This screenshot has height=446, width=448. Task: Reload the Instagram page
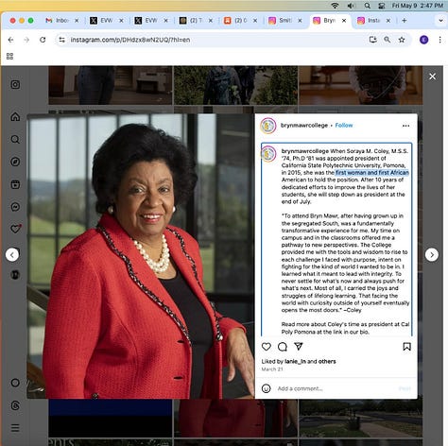pyautogui.click(x=43, y=40)
